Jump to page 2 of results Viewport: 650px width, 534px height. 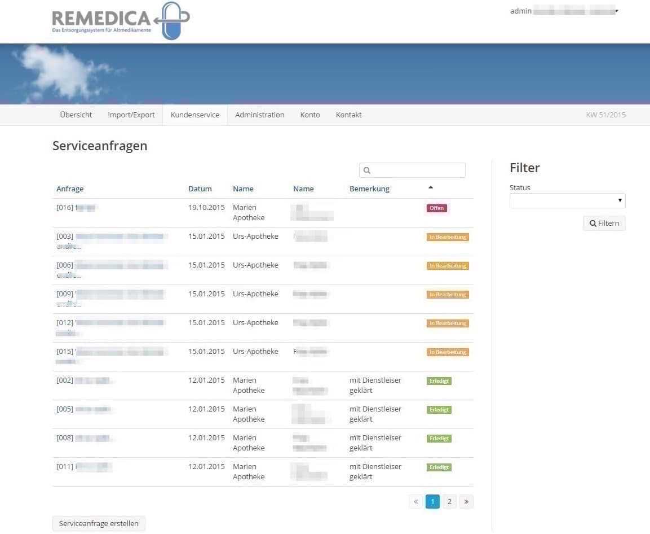coord(449,501)
